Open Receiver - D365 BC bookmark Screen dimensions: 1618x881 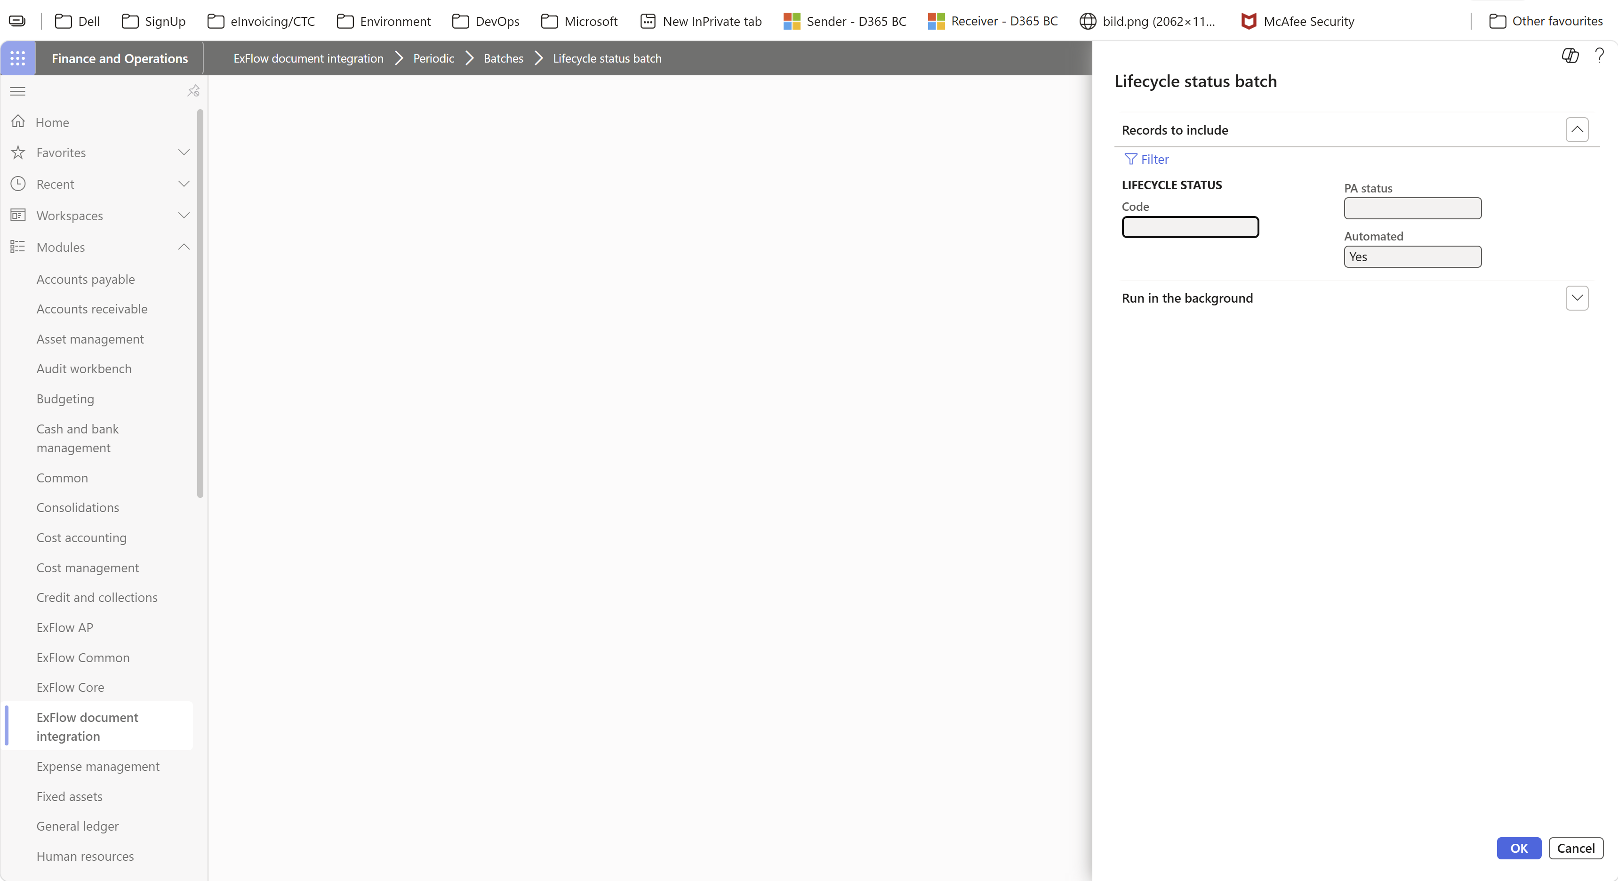tap(993, 21)
